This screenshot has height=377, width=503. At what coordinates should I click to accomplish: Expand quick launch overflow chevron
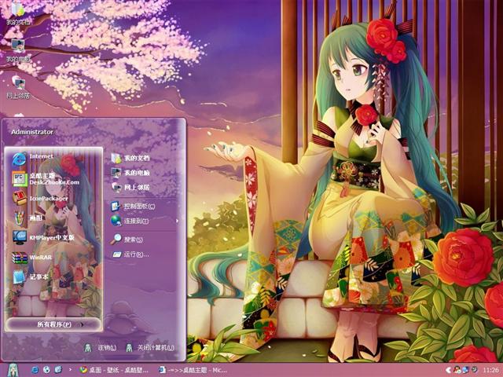70,370
